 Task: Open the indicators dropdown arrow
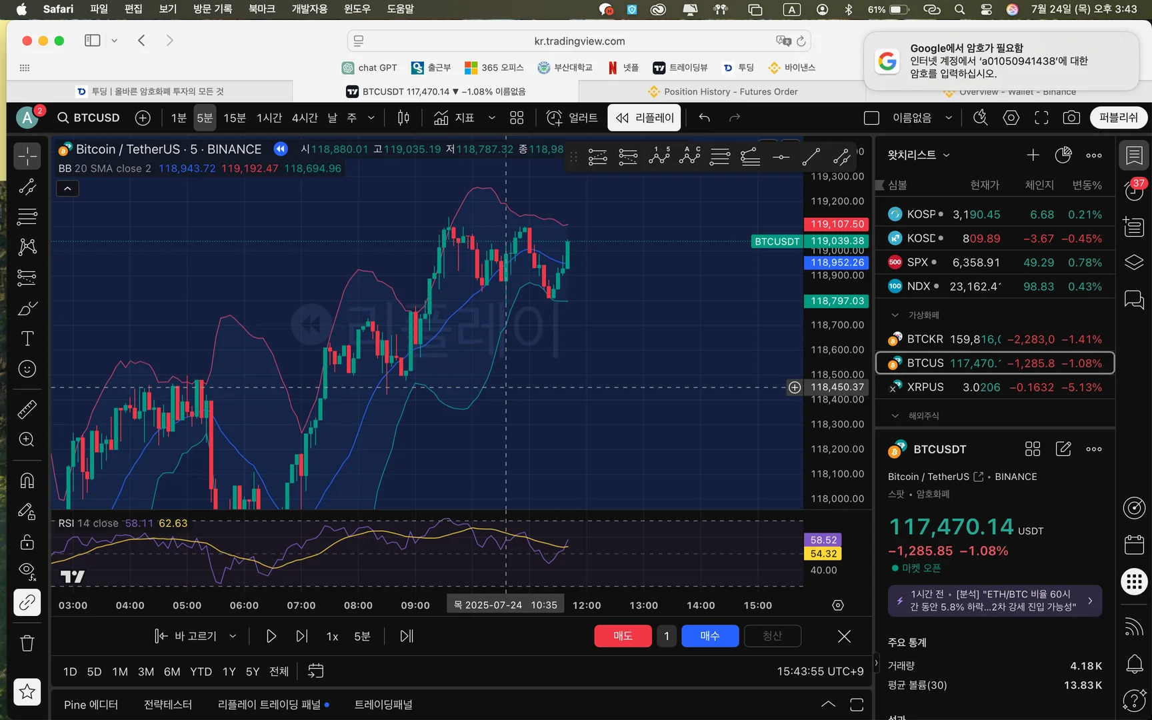click(491, 118)
